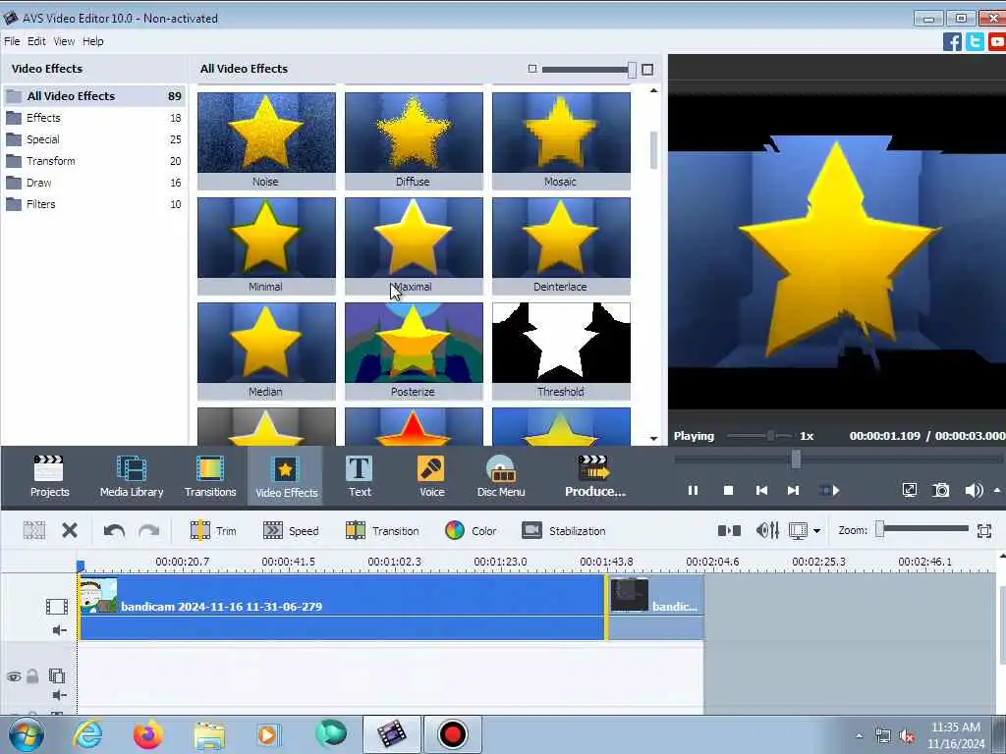Select the bandicam 2024-11-16 timeline clip

342,607
